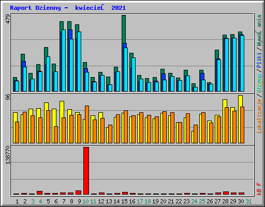This screenshot has height=207, width=265.
Task: Click day label "15" on the x-axis
Action: tap(124, 201)
